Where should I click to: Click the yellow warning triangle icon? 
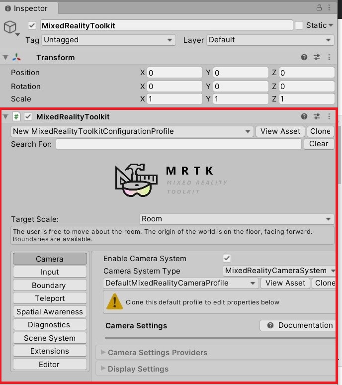click(114, 301)
